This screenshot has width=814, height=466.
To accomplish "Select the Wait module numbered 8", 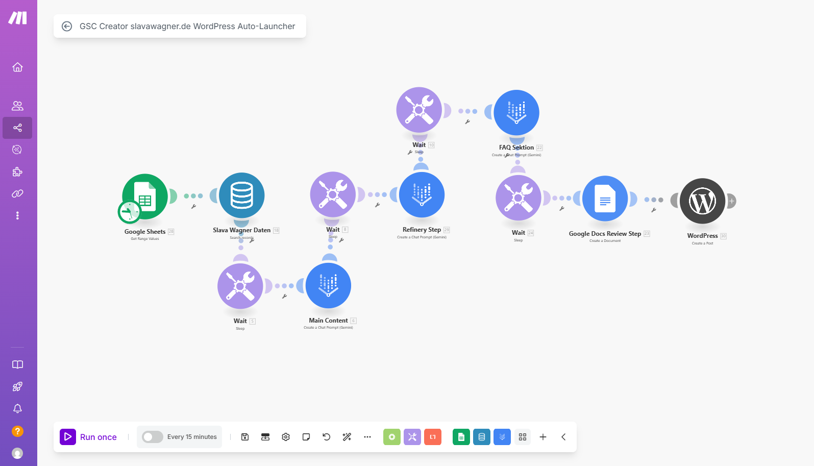I will 333,194.
